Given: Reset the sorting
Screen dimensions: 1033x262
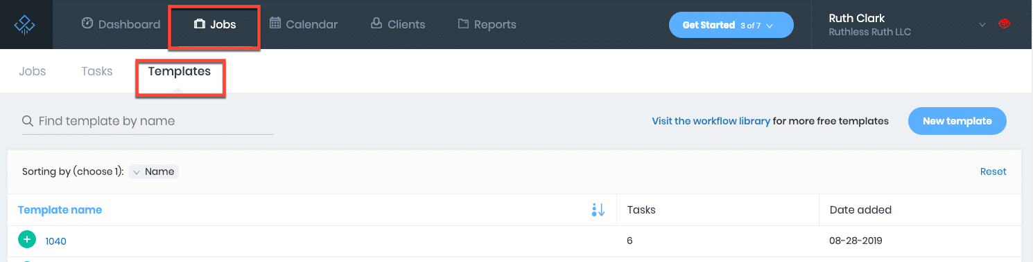Looking at the screenshot, I should [x=993, y=171].
